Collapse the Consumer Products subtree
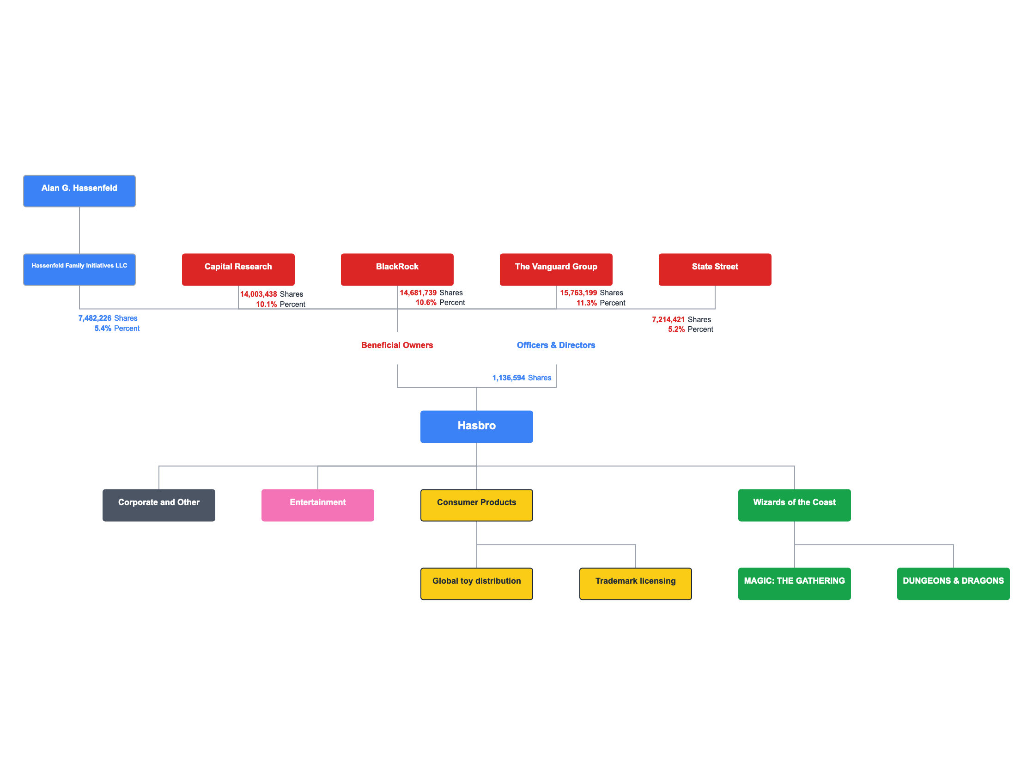The width and height of the screenshot is (1033, 775). click(476, 501)
